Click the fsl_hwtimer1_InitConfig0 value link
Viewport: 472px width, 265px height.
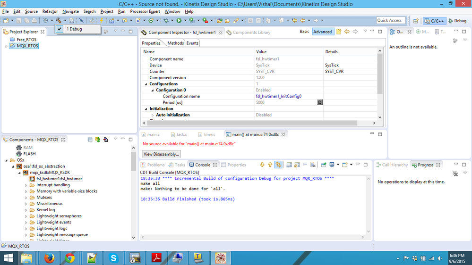click(279, 96)
